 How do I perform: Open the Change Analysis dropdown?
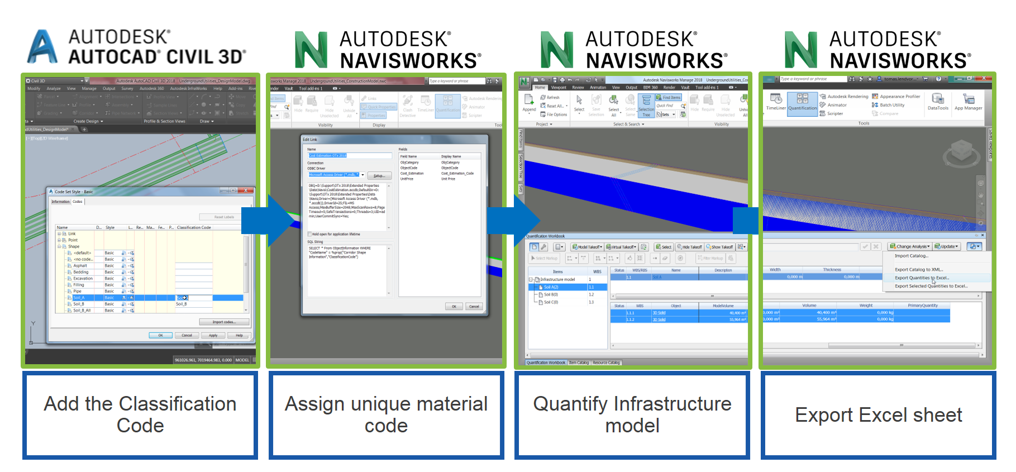tap(910, 246)
